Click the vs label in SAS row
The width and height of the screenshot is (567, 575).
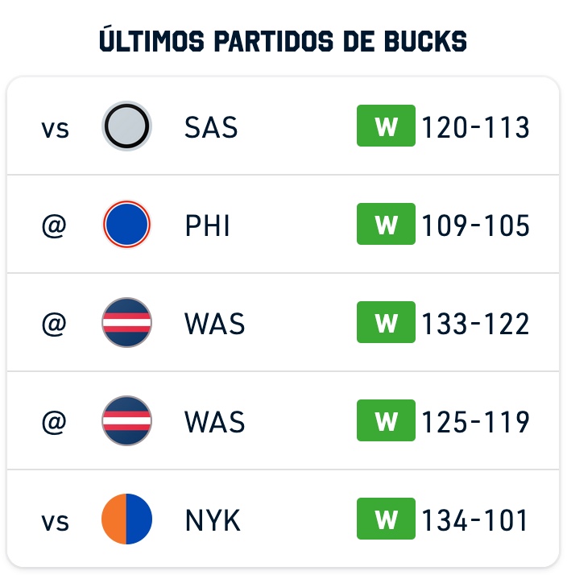55,130
